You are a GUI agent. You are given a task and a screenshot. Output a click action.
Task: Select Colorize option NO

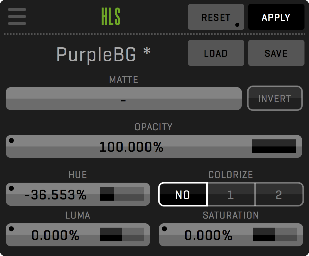click(x=183, y=194)
